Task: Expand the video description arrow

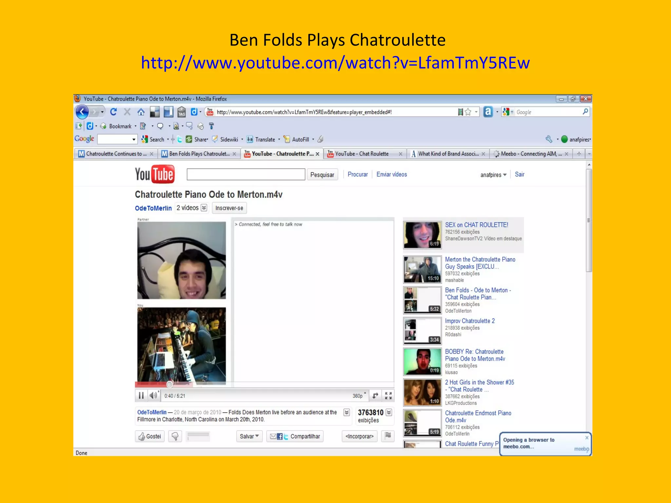Action: 346,412
